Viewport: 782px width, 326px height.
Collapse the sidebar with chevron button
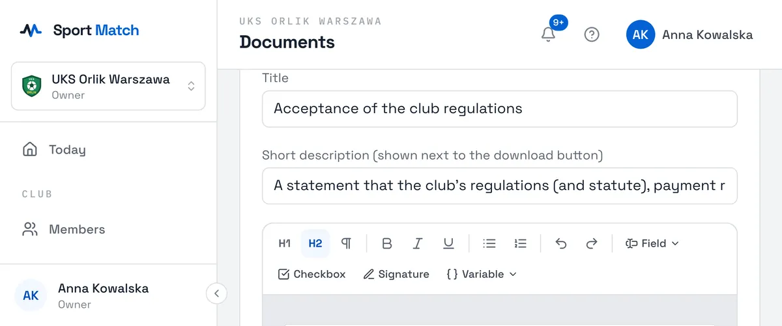click(x=216, y=293)
